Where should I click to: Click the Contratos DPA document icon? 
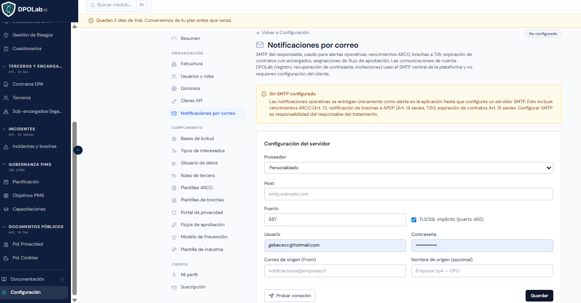[6, 84]
